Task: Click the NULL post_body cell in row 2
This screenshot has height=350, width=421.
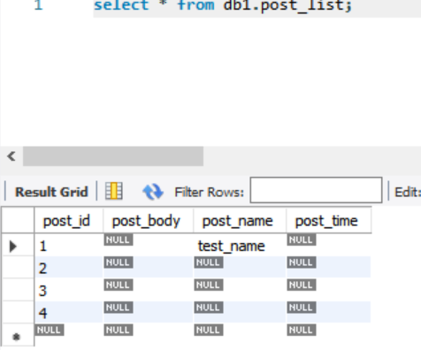Action: (x=149, y=268)
